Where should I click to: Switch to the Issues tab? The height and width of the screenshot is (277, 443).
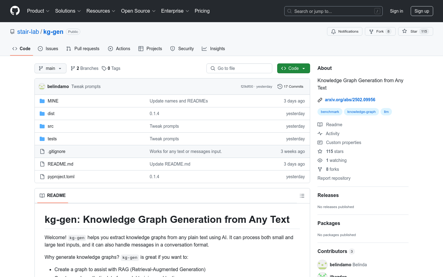(x=48, y=49)
